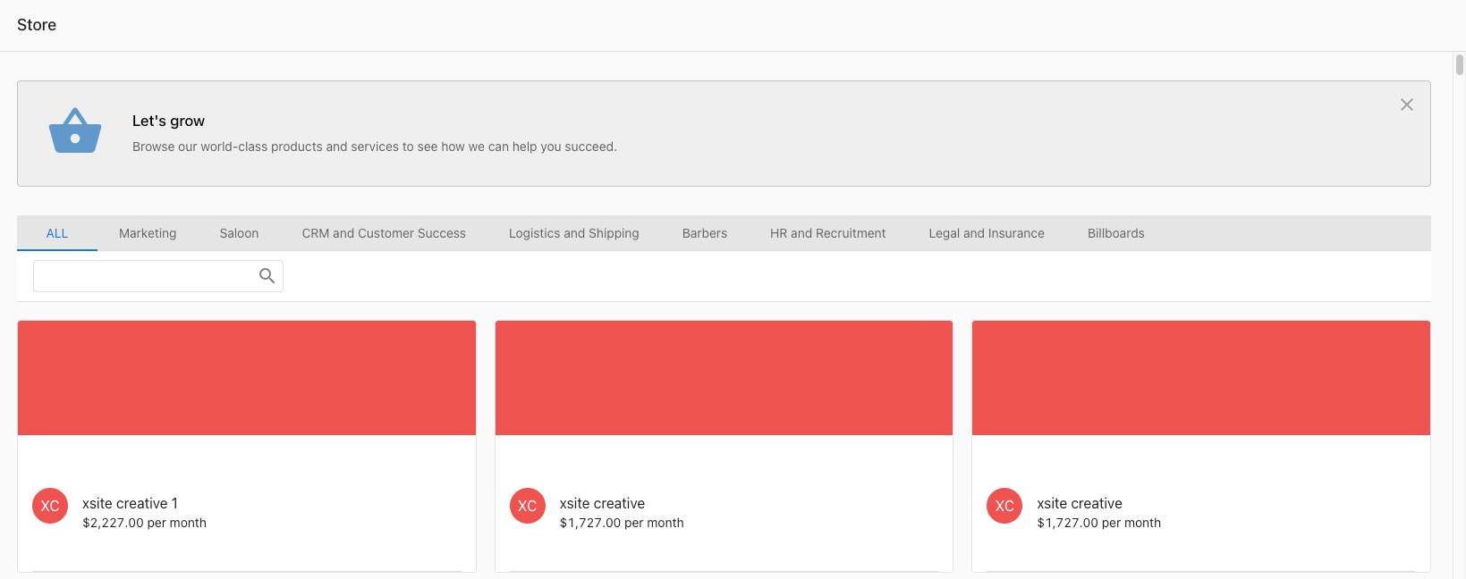This screenshot has width=1466, height=579.
Task: Click the XC avatar on xsite creative 1
Action: tap(50, 506)
